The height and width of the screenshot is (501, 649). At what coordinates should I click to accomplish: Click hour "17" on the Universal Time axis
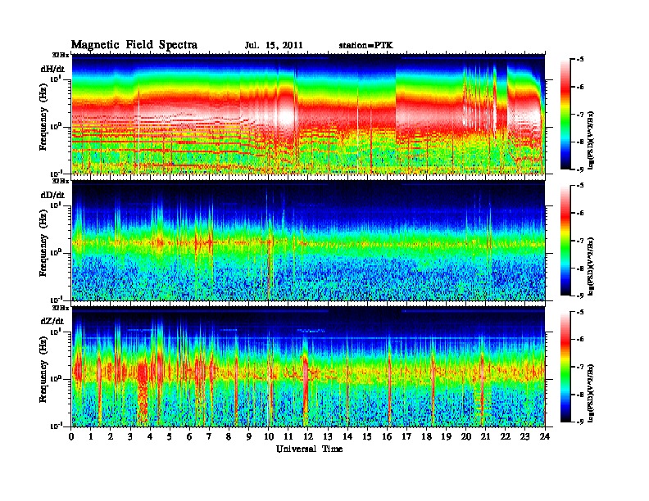tap(407, 436)
